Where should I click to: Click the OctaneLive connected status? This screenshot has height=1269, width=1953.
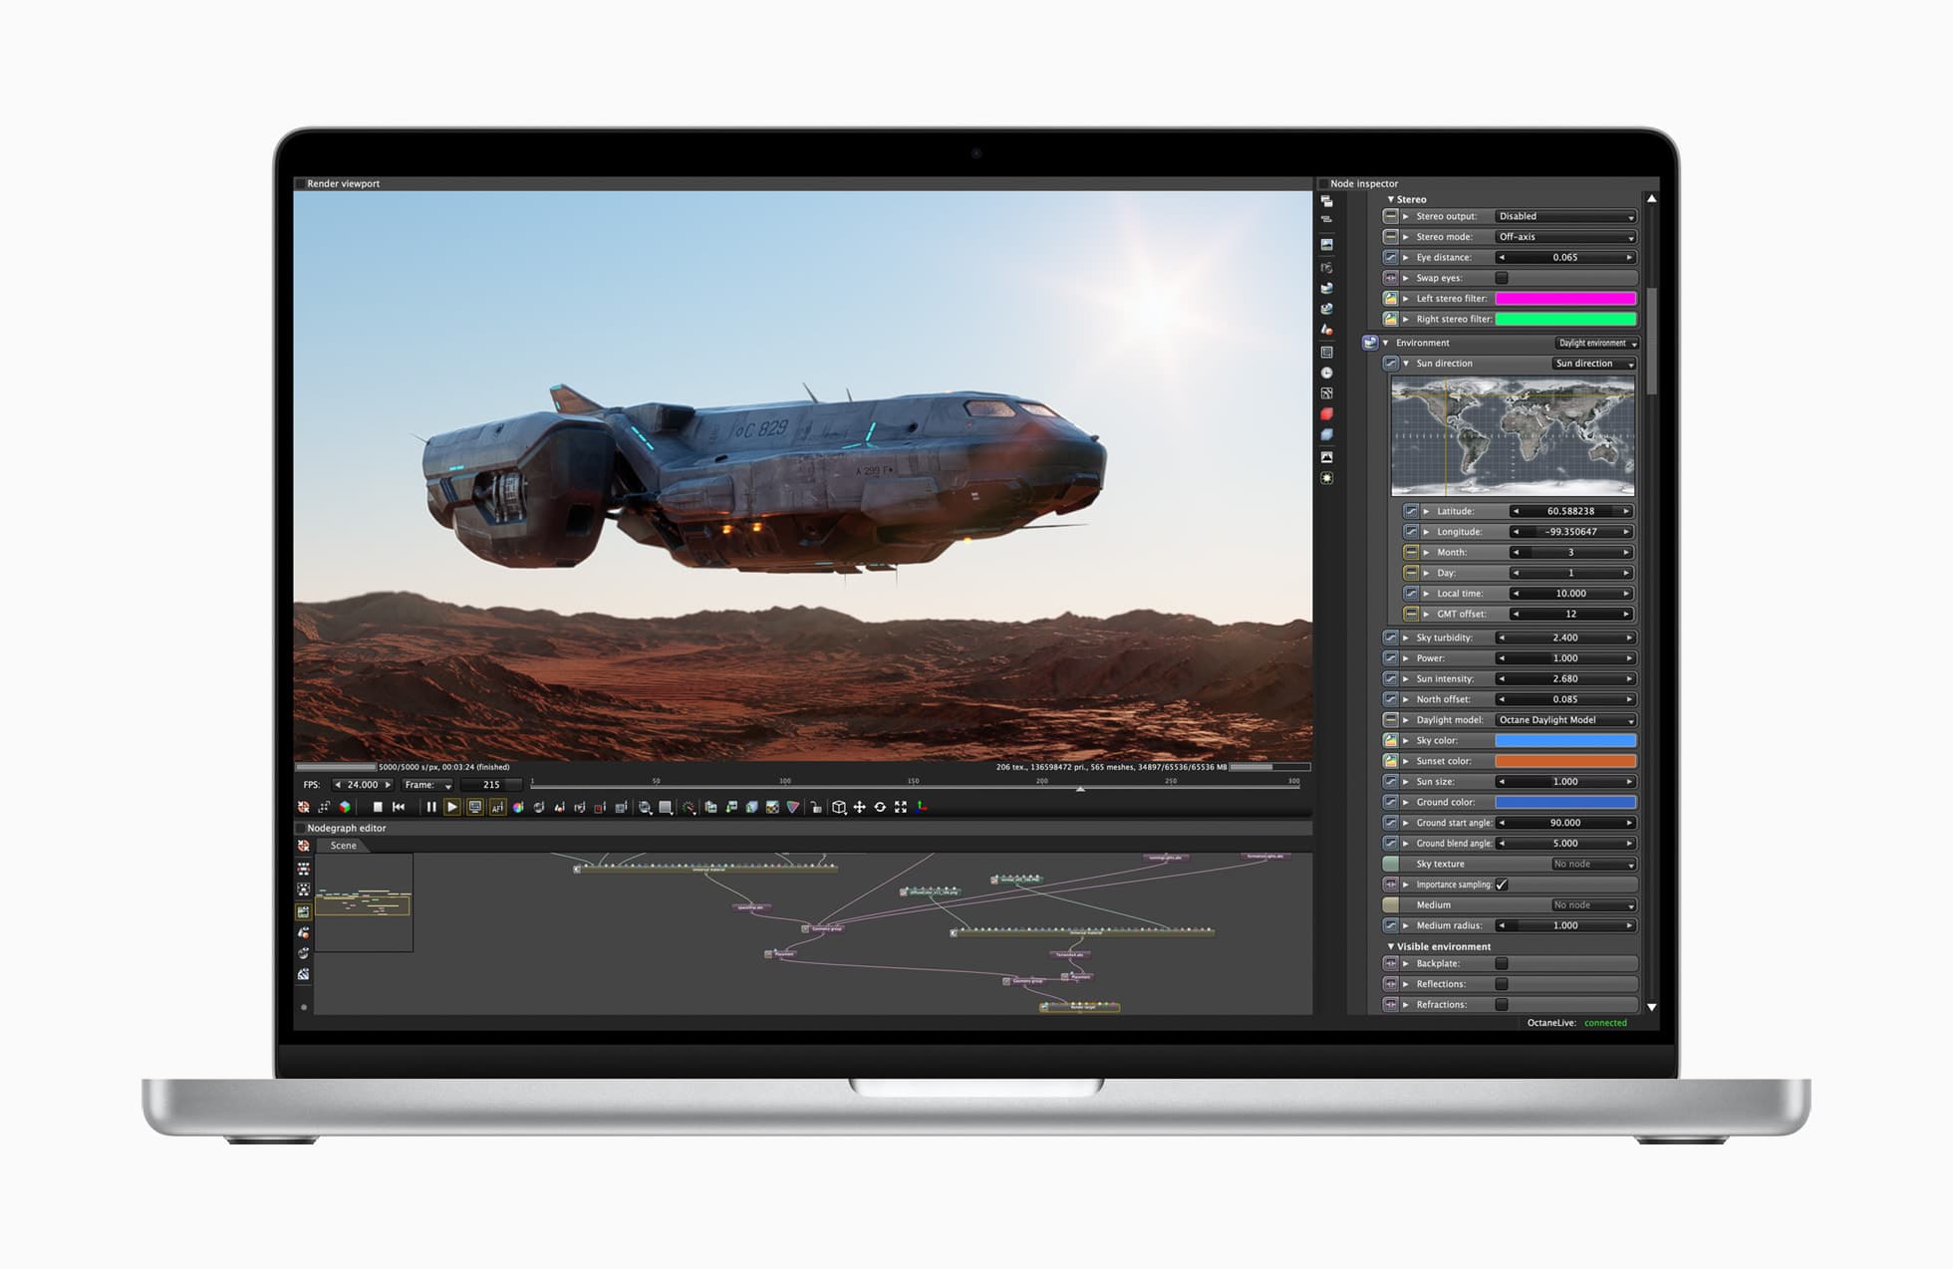[x=1604, y=1022]
